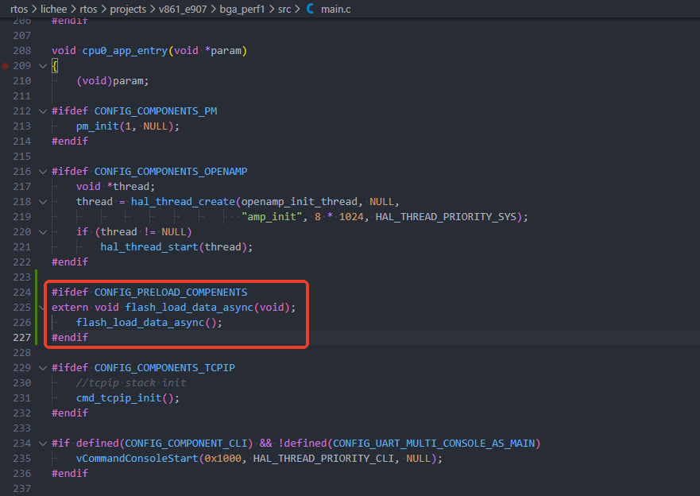This screenshot has width=700, height=496.
Task: Fold the CONFIG_COMPONENTS_PM ifdef block
Action: [x=42, y=111]
